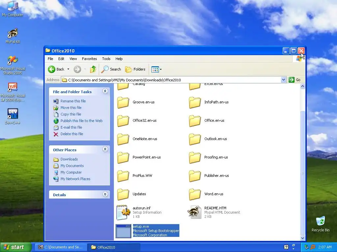Screen dimensions: 337x252
Task: Select the setup.exe file icon
Action: (x=123, y=231)
